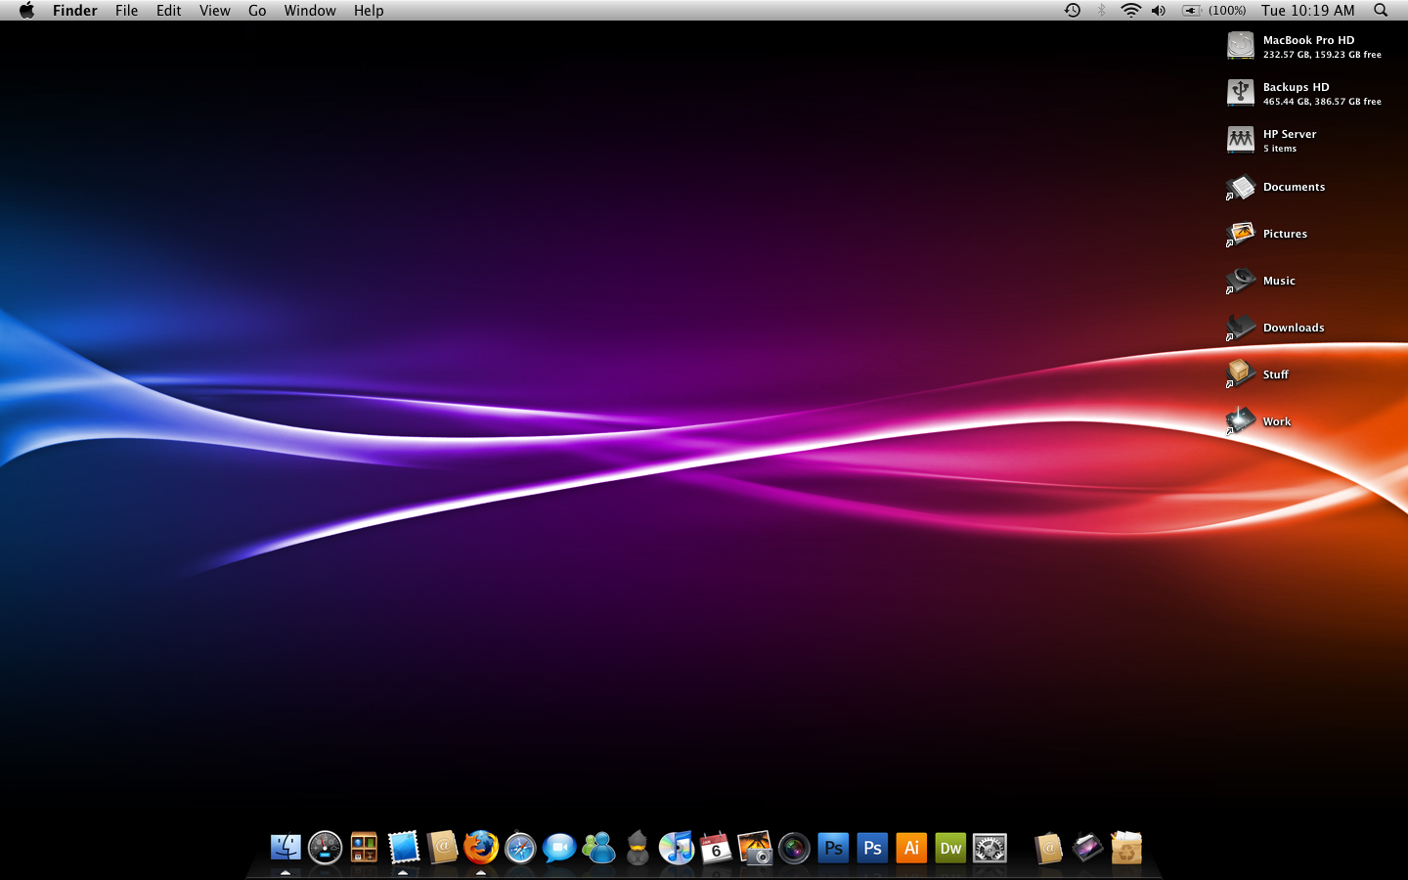
Task: Launch Safari from the dock
Action: tap(520, 848)
